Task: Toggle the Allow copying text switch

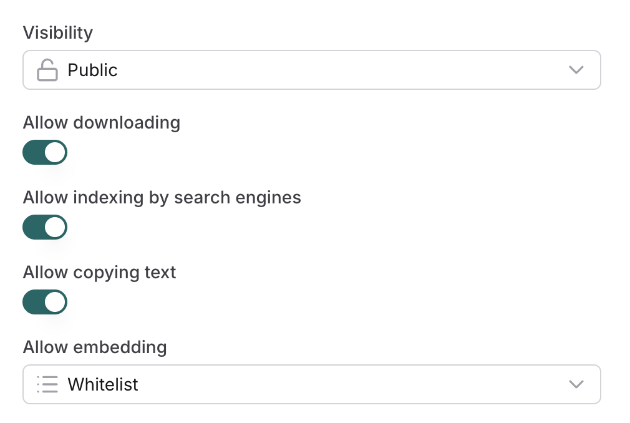Action: click(45, 302)
